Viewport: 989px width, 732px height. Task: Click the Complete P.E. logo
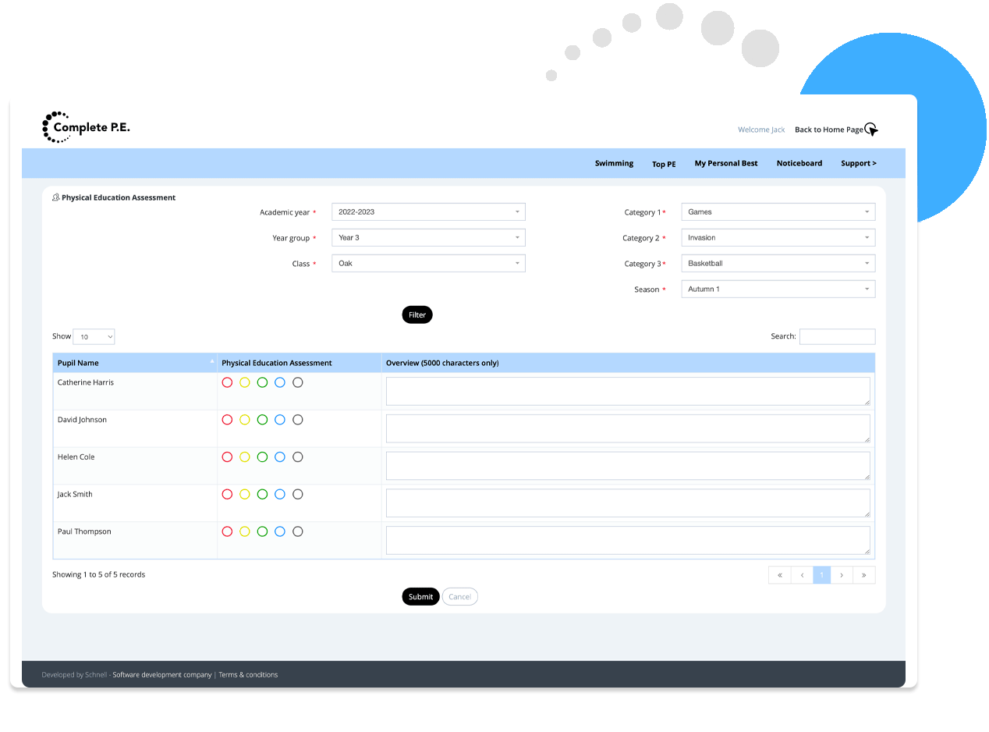pyautogui.click(x=86, y=127)
